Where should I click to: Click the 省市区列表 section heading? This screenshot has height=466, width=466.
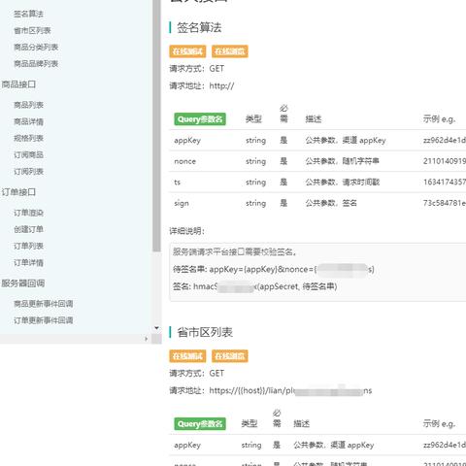click(x=205, y=332)
